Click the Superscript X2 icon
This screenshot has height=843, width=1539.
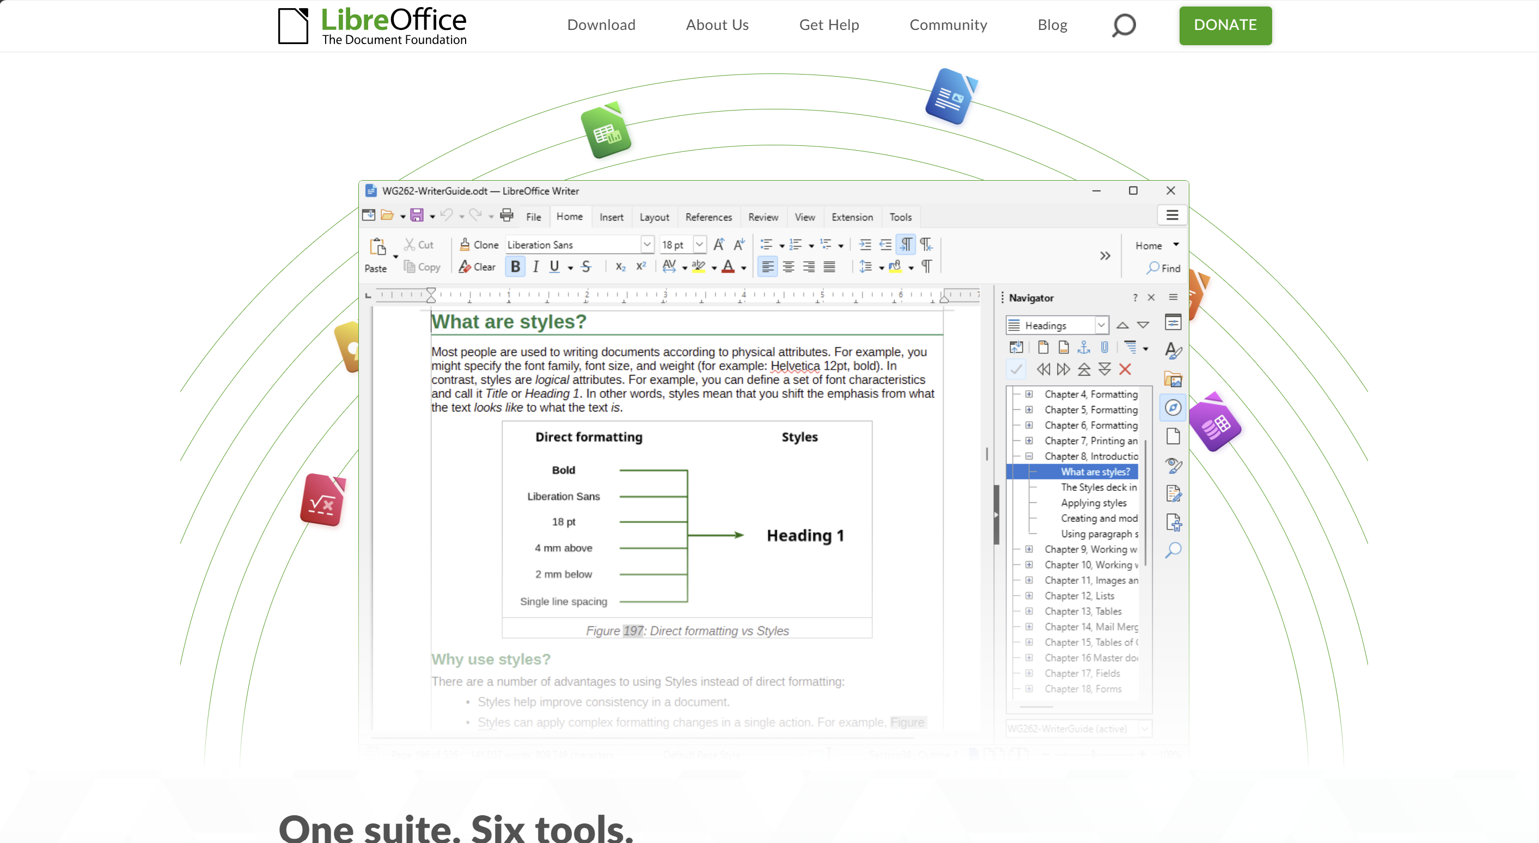click(641, 267)
